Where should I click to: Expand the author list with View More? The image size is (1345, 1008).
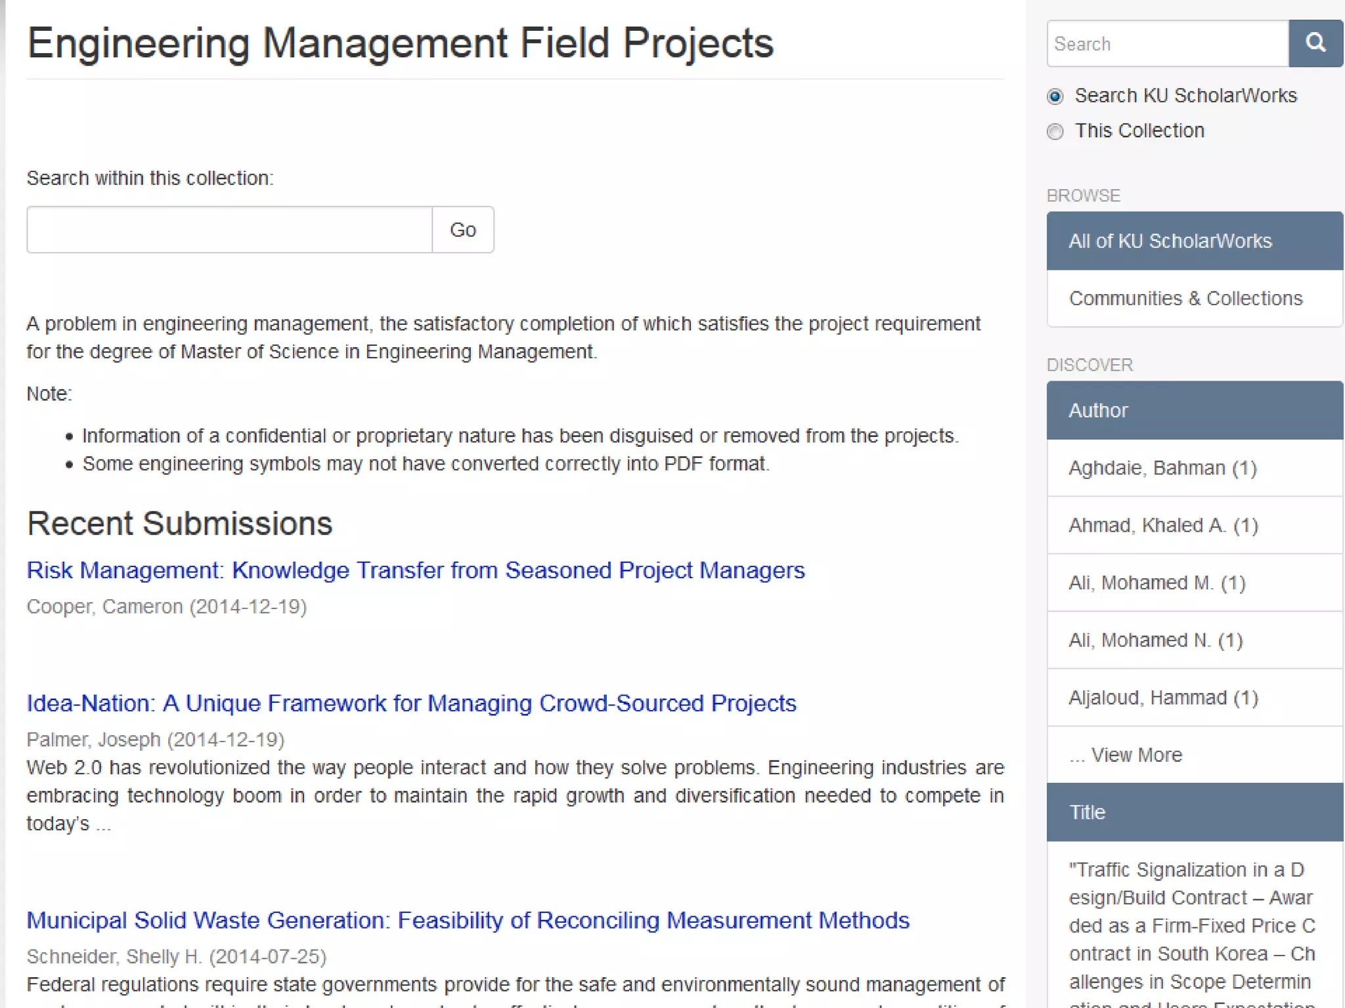point(1136,755)
